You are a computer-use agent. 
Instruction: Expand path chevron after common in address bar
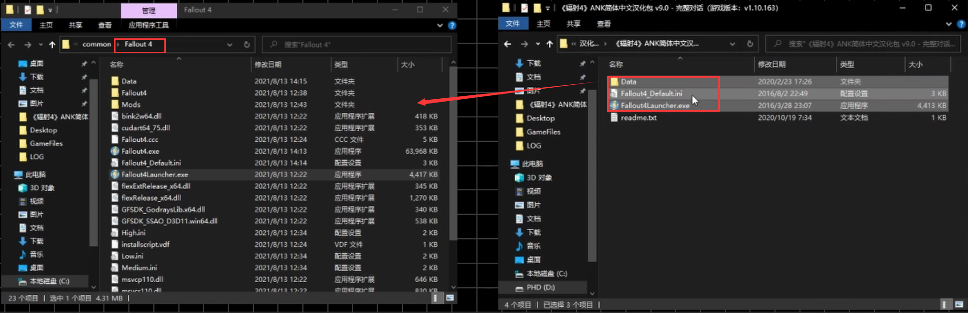coord(118,45)
